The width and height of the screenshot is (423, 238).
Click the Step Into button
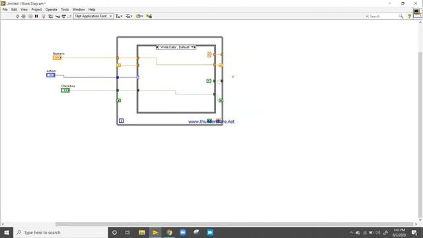pos(58,16)
